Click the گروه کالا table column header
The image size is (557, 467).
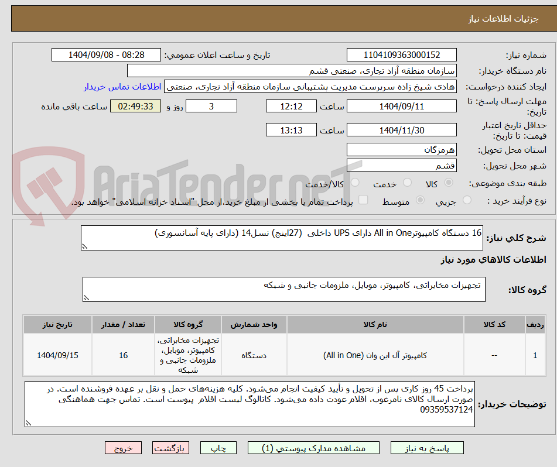coord(188,325)
